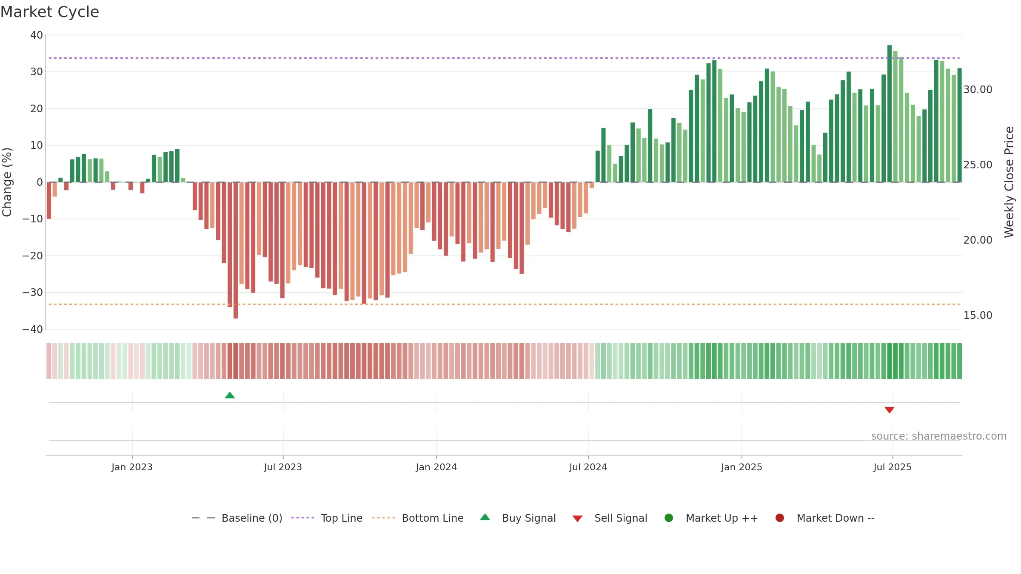Toggle Sell Signal legend entry
1021x574 pixels.
pyautogui.click(x=610, y=518)
